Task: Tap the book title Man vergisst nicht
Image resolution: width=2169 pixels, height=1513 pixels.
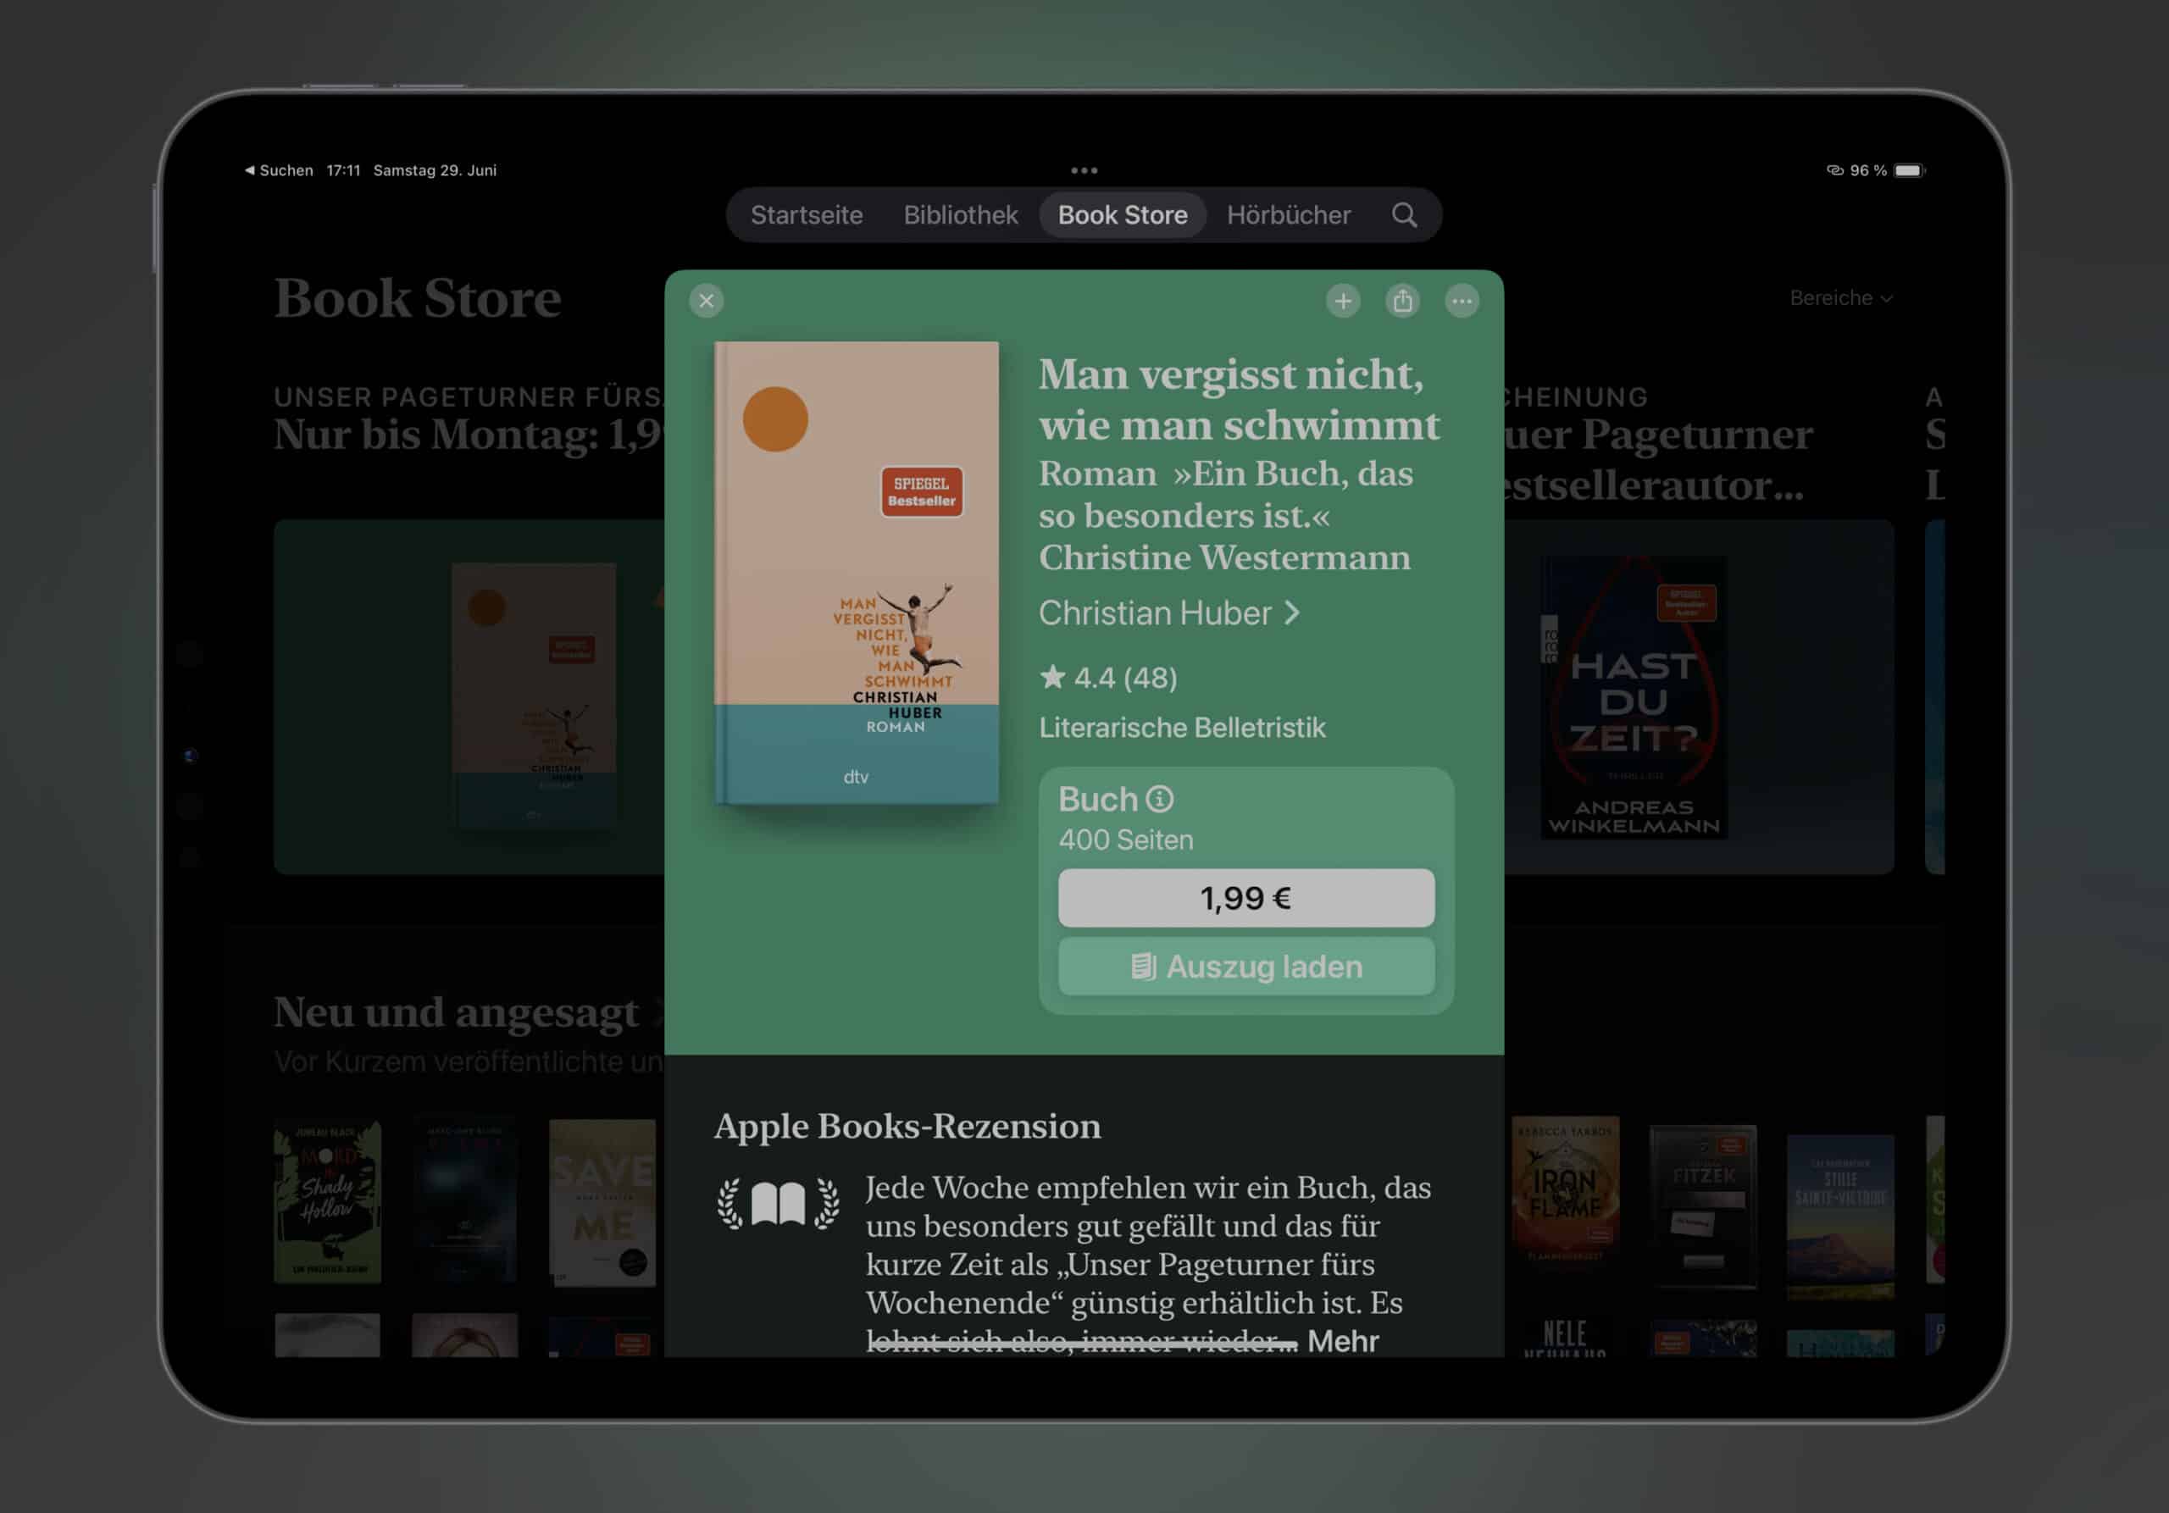Action: (1240, 400)
